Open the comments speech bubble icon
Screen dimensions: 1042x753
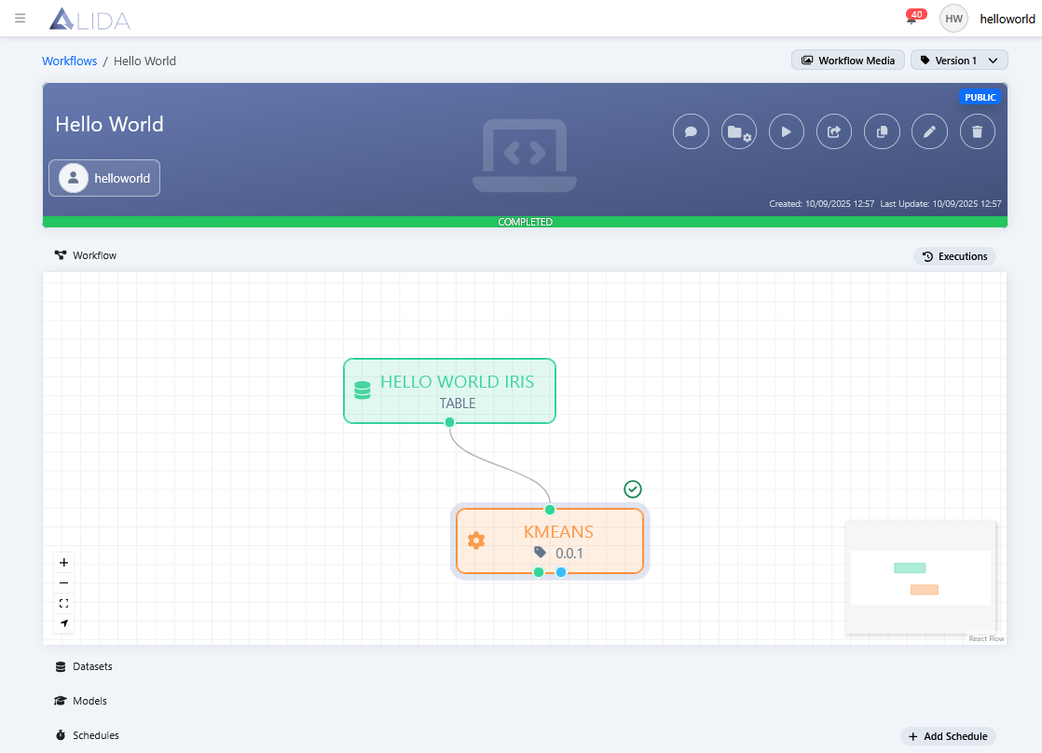coord(692,131)
